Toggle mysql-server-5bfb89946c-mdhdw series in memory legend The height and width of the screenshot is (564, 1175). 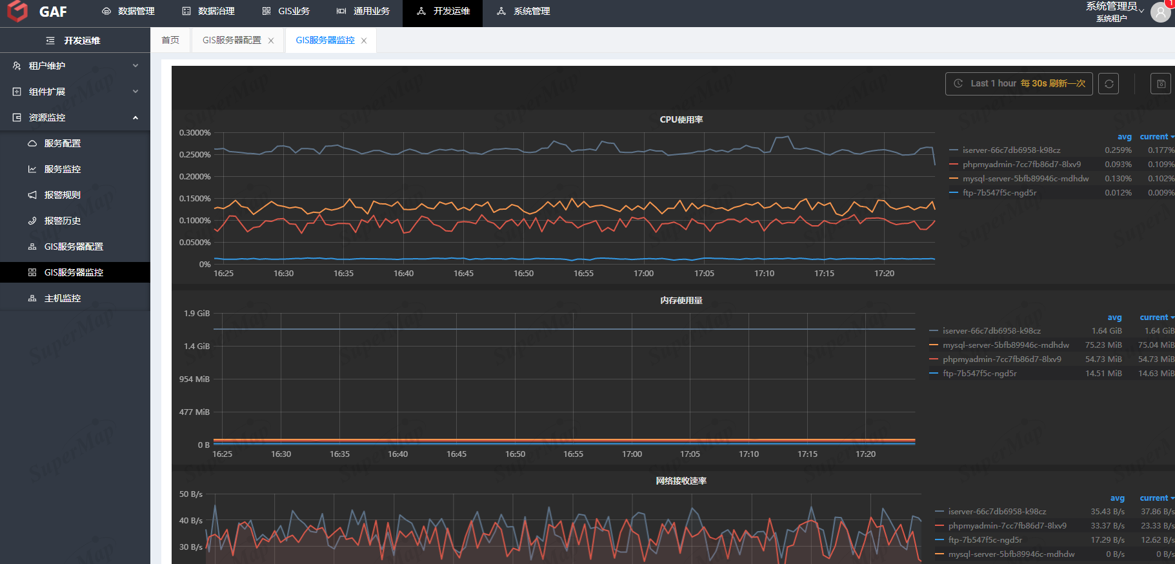(1005, 345)
